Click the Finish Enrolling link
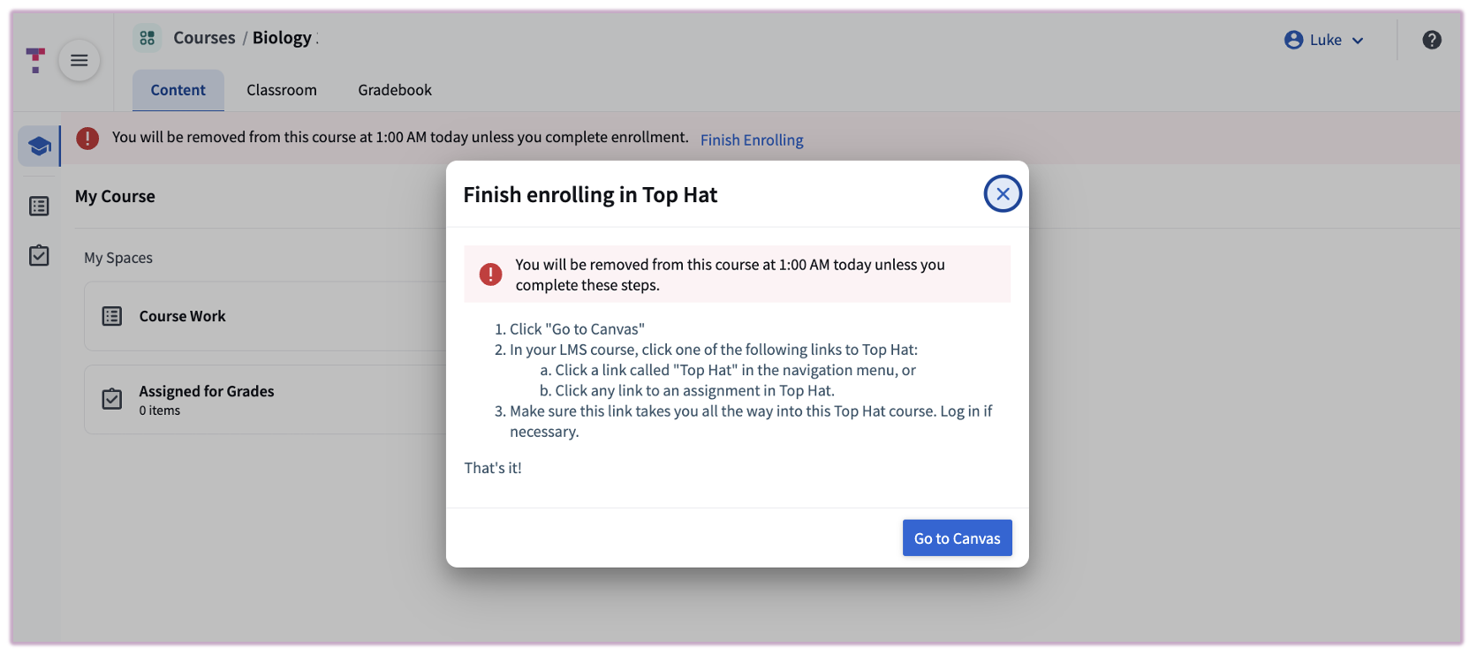 click(751, 139)
